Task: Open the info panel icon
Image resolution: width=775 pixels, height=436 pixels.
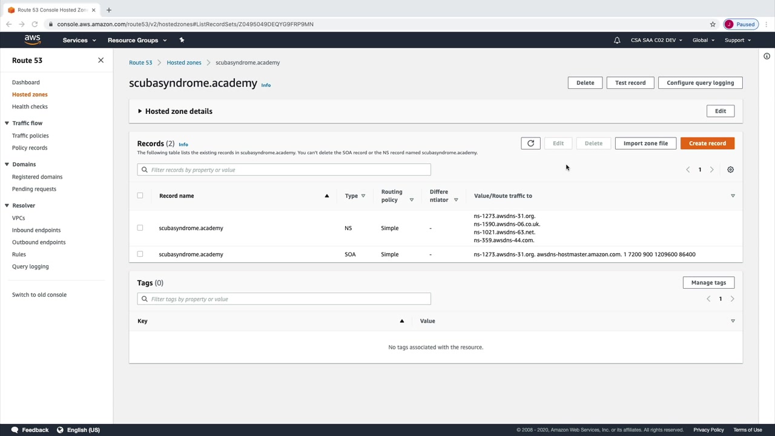Action: 767,56
